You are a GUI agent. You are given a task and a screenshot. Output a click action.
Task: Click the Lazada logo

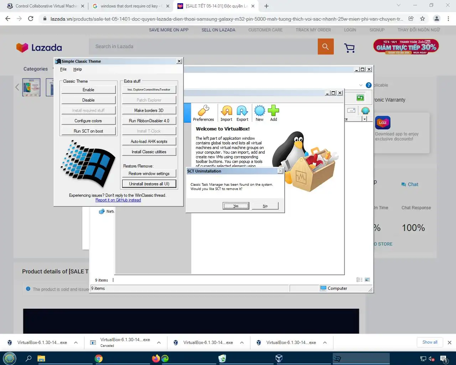[39, 47]
